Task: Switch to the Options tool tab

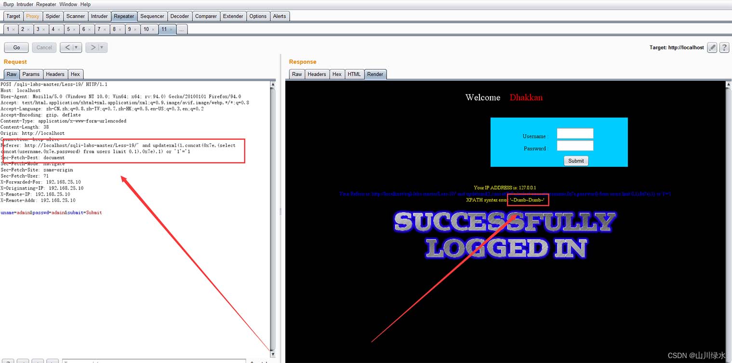Action: [x=258, y=16]
